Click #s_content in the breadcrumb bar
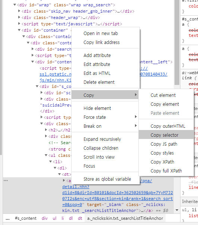The width and height of the screenshot is (198, 225). (x=26, y=218)
